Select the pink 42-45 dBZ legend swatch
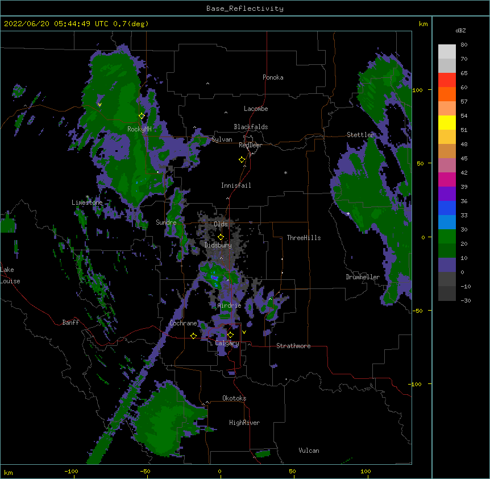Screen dimensions: 490x479 coord(447,166)
